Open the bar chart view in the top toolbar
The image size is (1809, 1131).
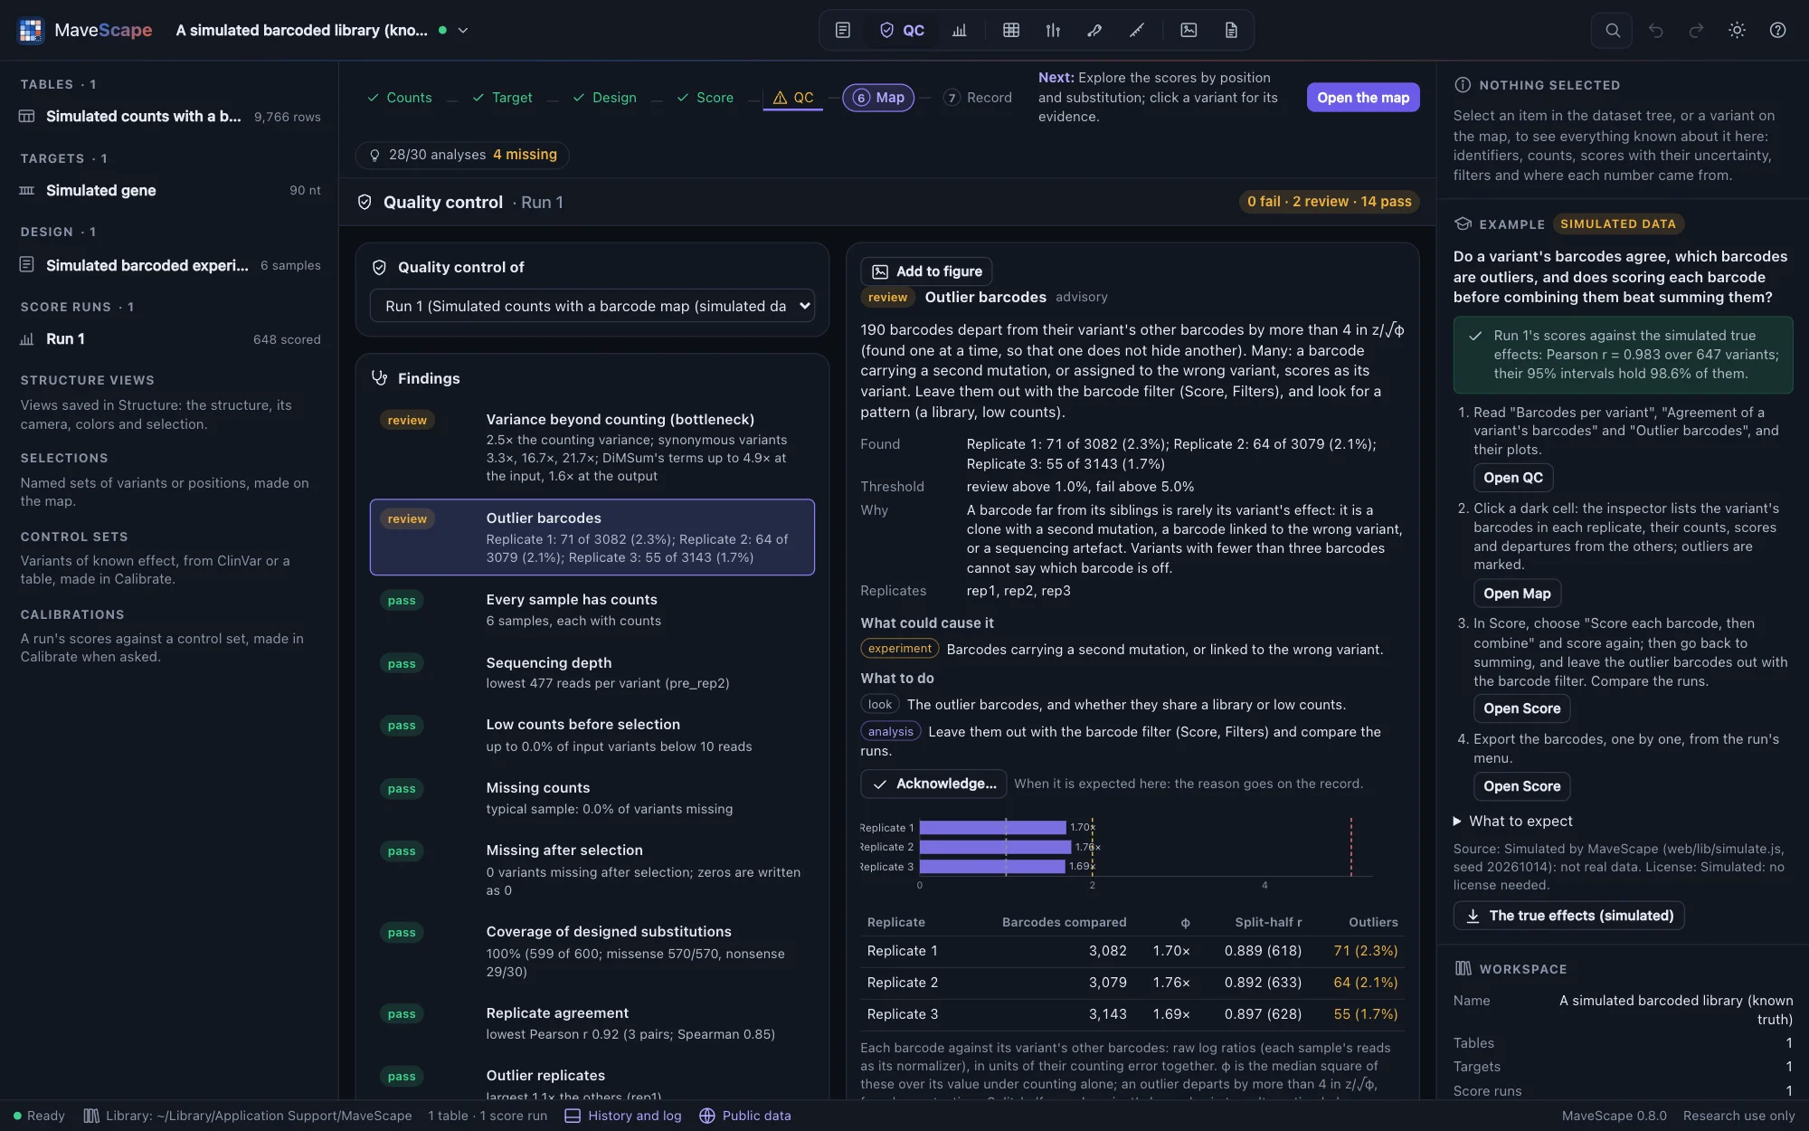click(x=960, y=30)
